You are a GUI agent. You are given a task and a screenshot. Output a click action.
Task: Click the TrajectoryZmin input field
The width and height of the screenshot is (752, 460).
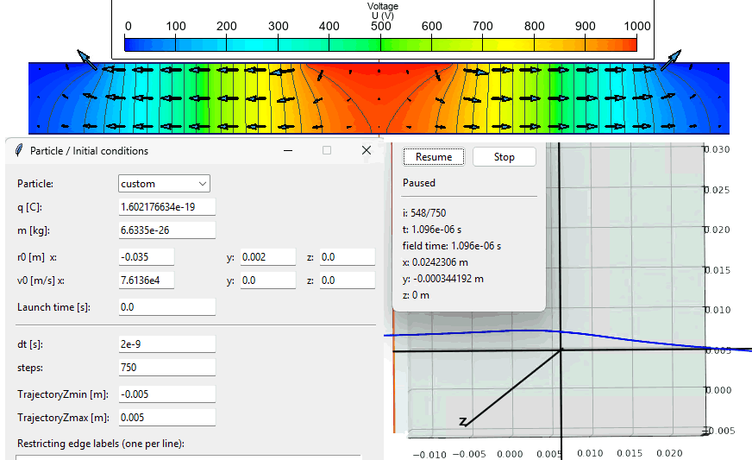coord(167,394)
